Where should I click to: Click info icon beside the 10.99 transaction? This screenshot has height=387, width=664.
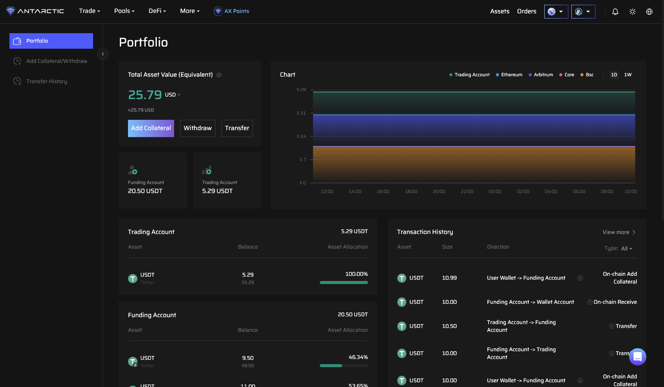[580, 278]
